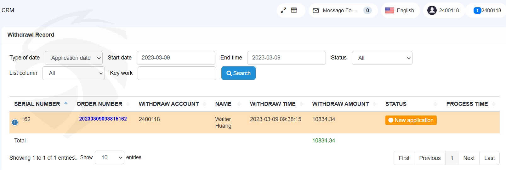Sort by Withdraw Amount column header
506x170 pixels.
[x=340, y=104]
